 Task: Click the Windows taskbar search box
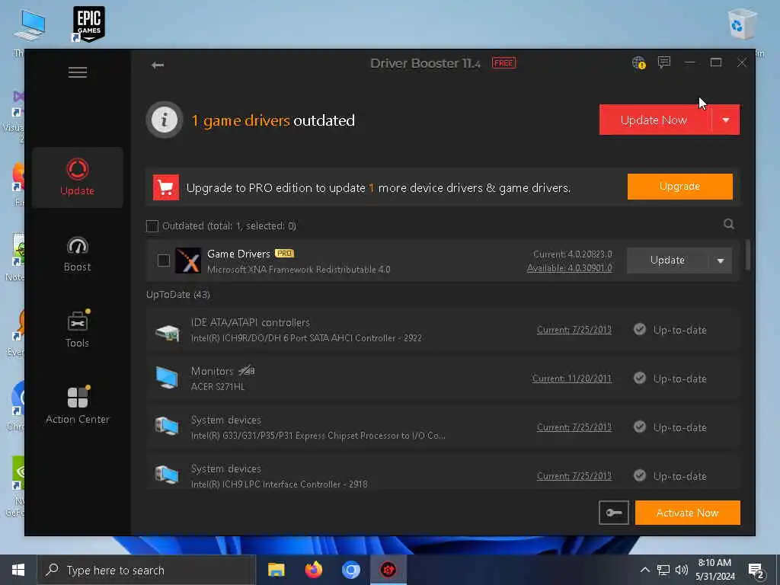(x=146, y=570)
